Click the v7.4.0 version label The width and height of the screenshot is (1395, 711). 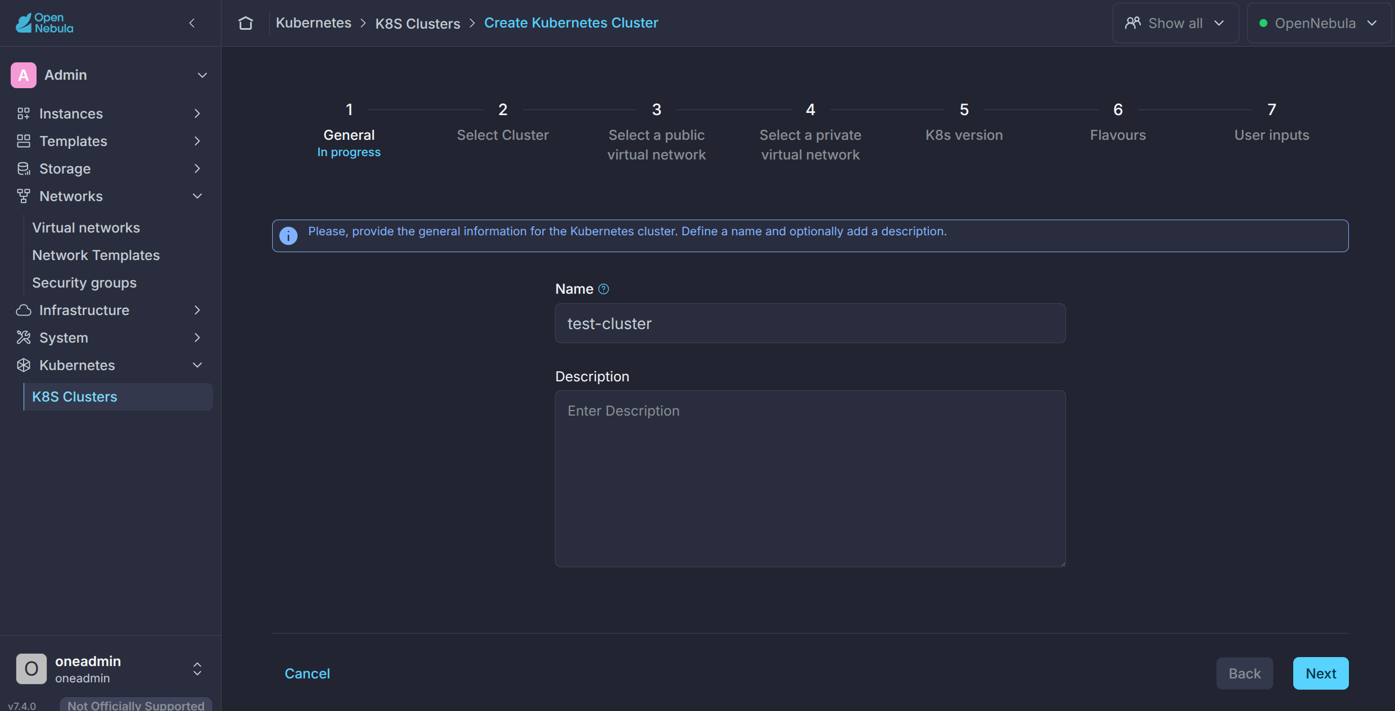pyautogui.click(x=22, y=706)
